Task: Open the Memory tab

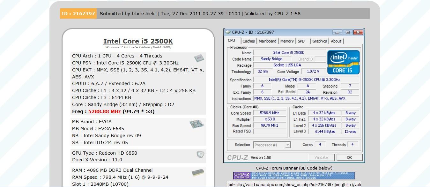Action: pos(287,41)
